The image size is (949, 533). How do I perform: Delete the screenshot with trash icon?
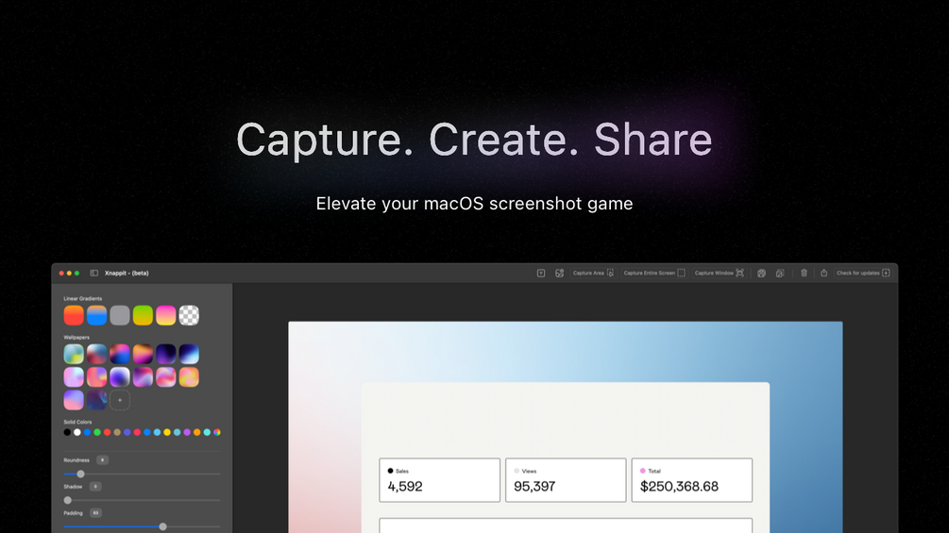click(804, 274)
